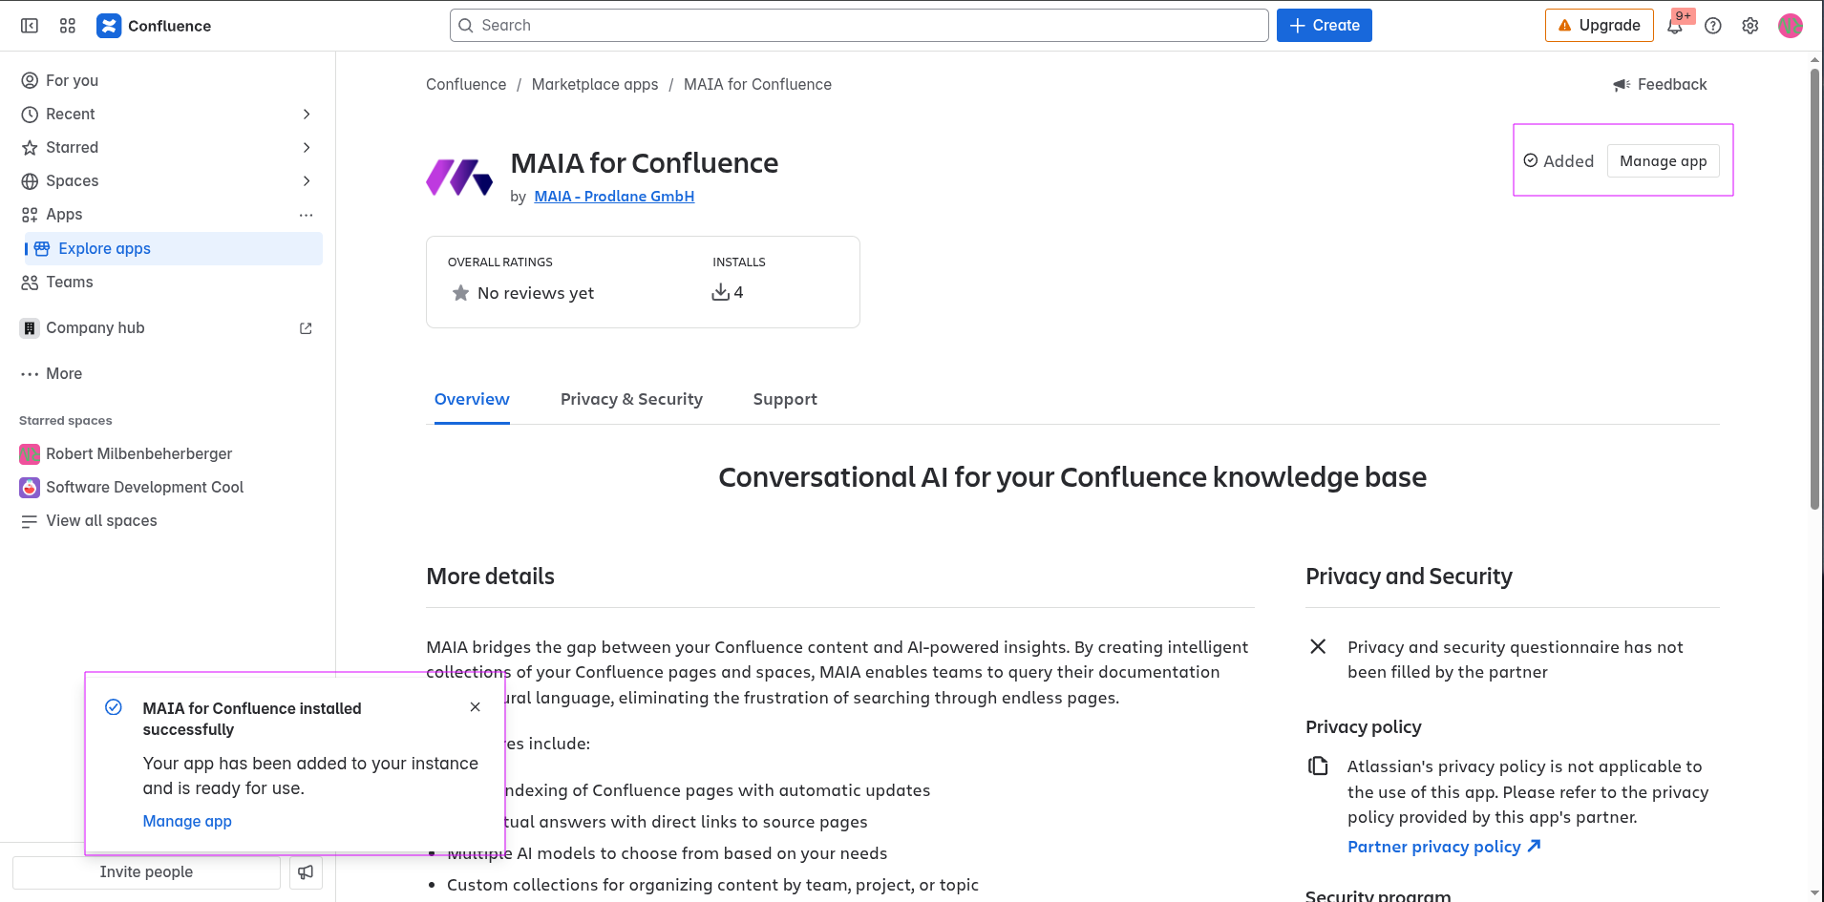Screen dimensions: 1824x902
Task: Collapse the sidebar with the panel icon
Action: click(30, 26)
